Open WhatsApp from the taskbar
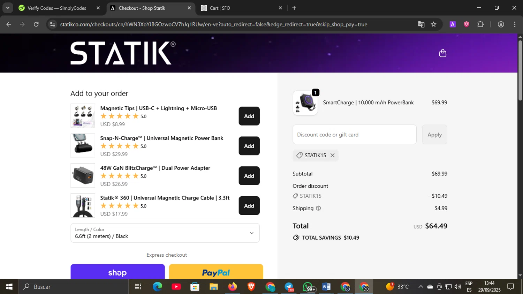 [308, 287]
